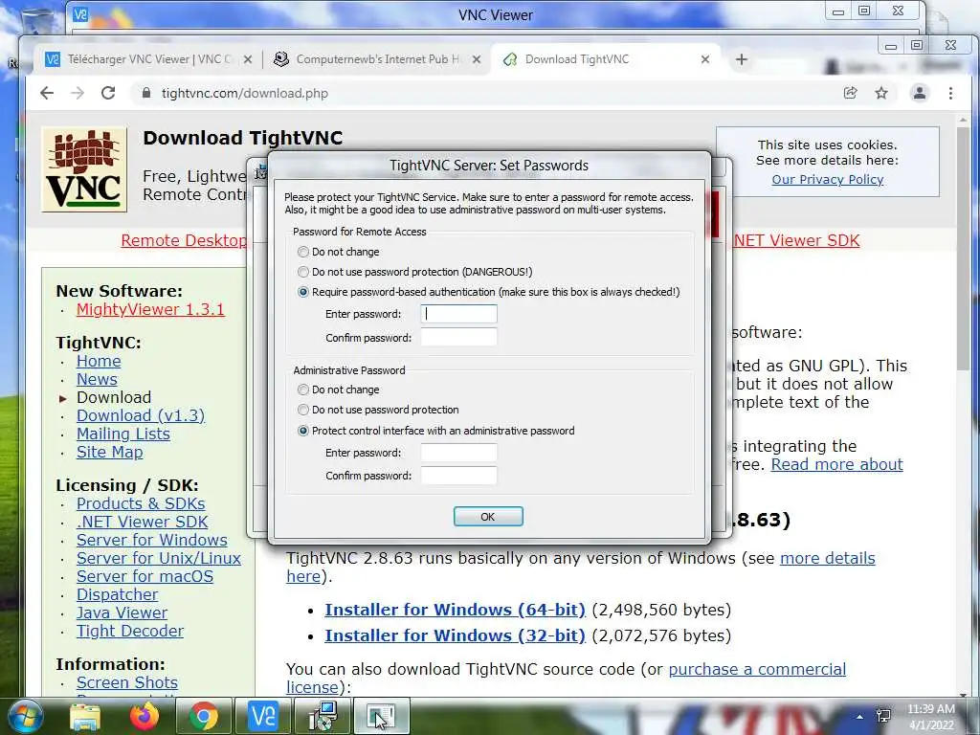Viewport: 980px width, 735px height.
Task: Close the Computernewb's Internet Pub tab
Action: (x=477, y=59)
